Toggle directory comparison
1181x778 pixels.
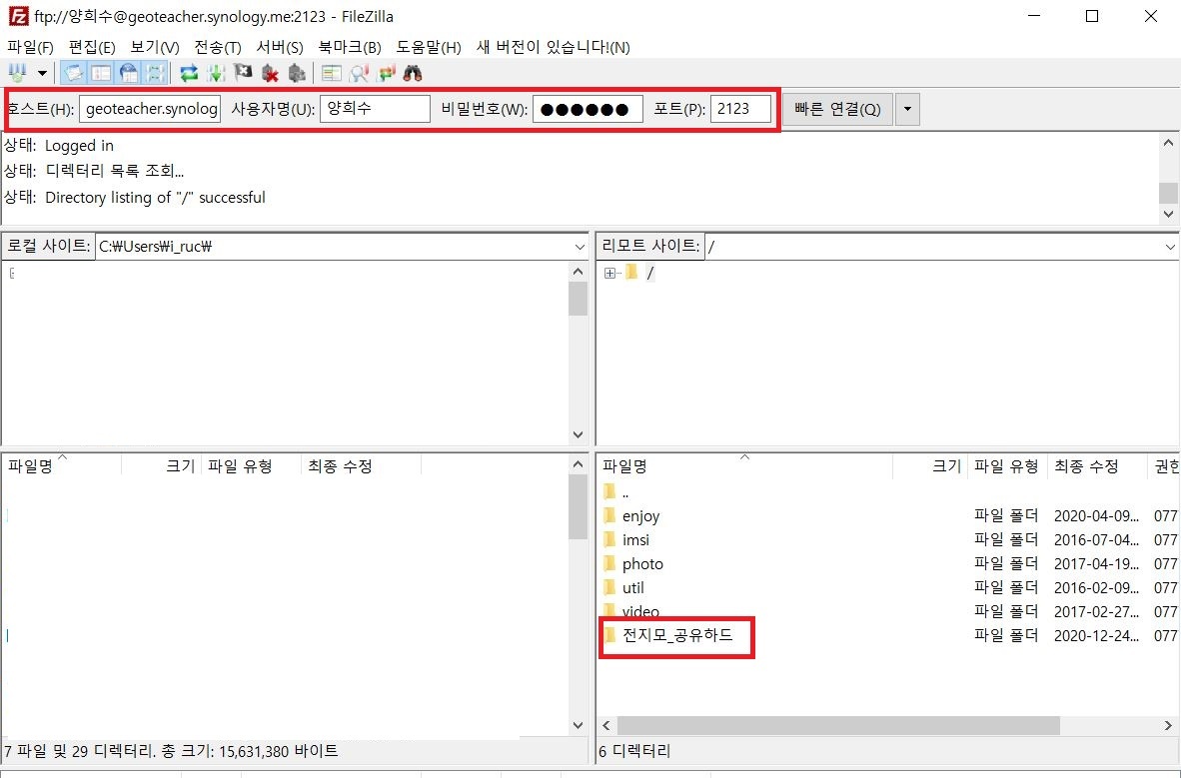coord(360,73)
